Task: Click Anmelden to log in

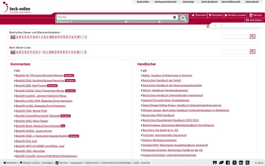Action: pyautogui.click(x=254, y=20)
